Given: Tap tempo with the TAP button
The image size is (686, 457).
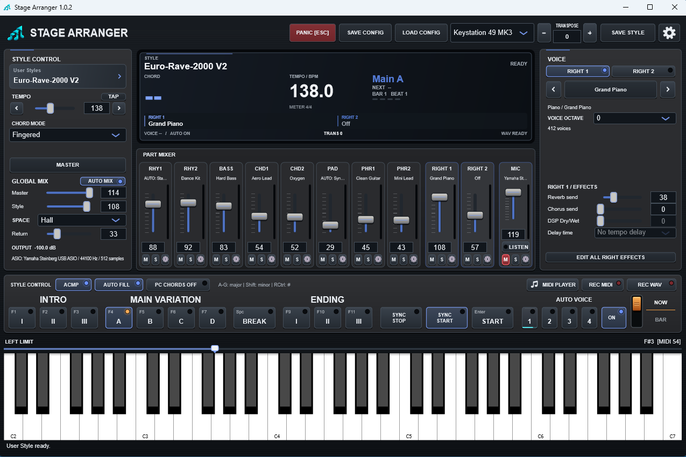Looking at the screenshot, I should coord(114,97).
